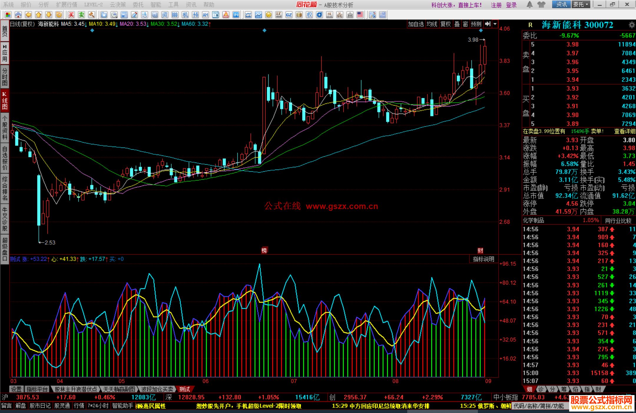Image resolution: width=636 pixels, height=413 pixels.
Task: Click the red 买 buy toolbar icon
Action: point(71,15)
